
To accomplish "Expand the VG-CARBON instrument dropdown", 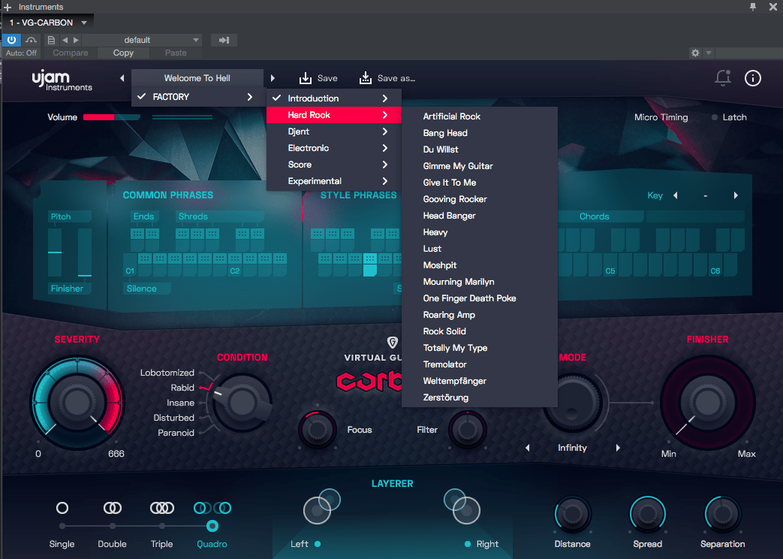I will (x=84, y=23).
